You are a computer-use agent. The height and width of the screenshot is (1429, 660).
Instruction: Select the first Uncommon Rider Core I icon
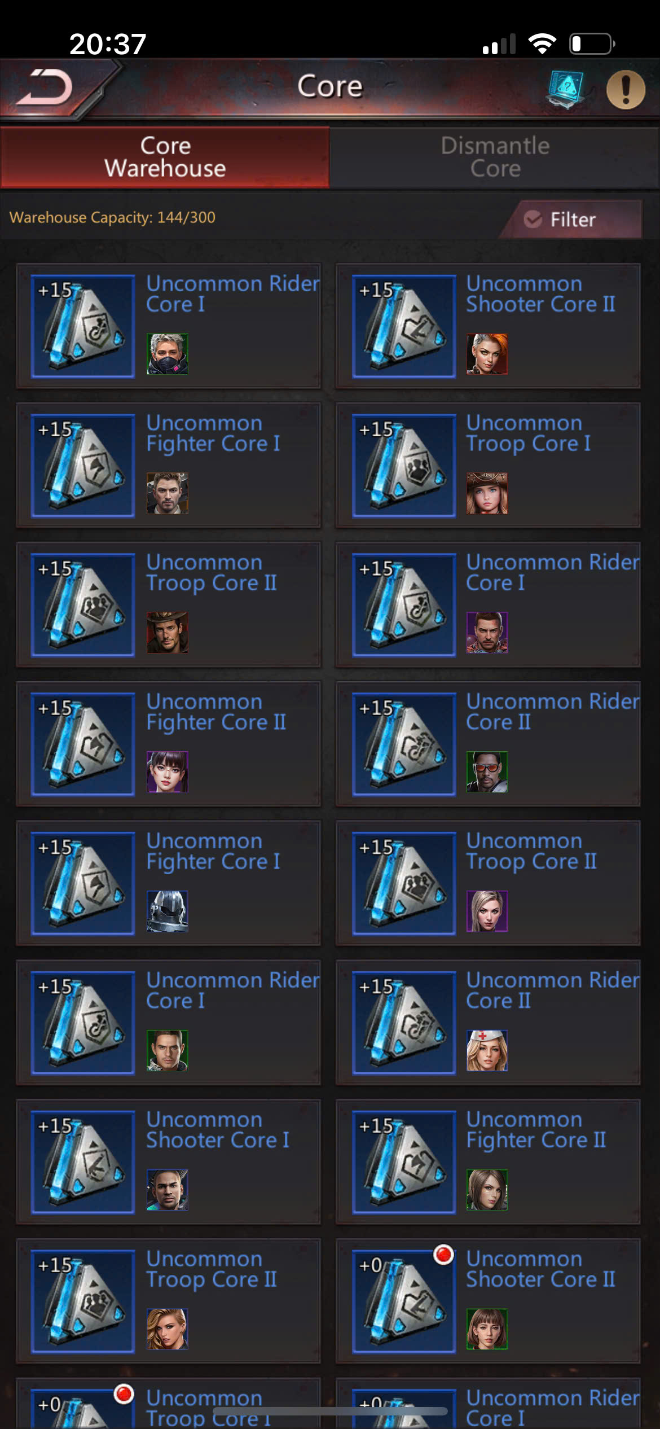coord(83,326)
